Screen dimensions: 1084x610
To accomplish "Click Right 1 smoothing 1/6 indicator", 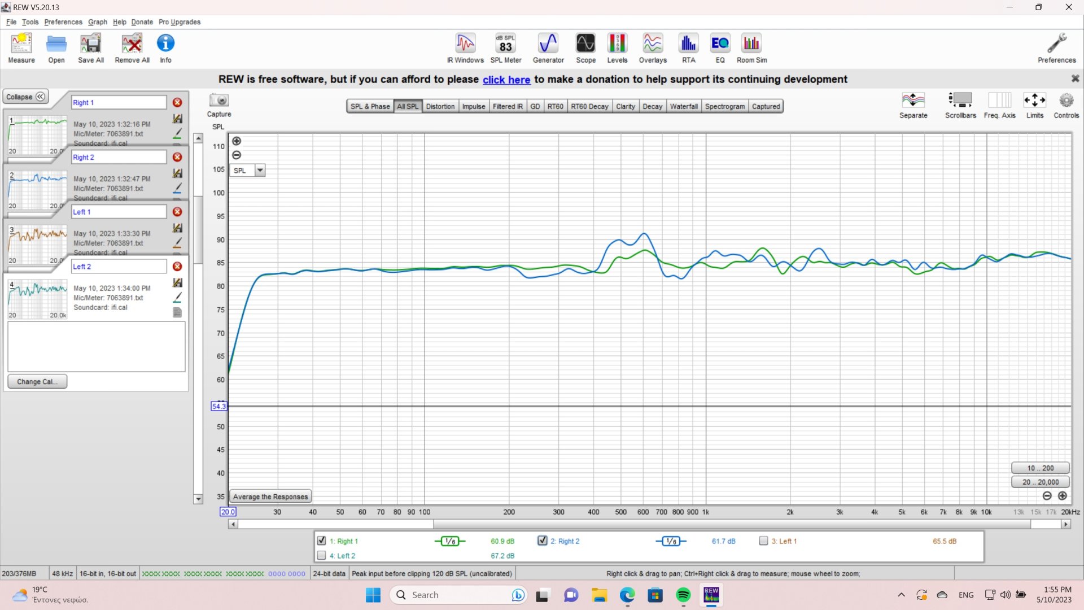I will (x=450, y=541).
